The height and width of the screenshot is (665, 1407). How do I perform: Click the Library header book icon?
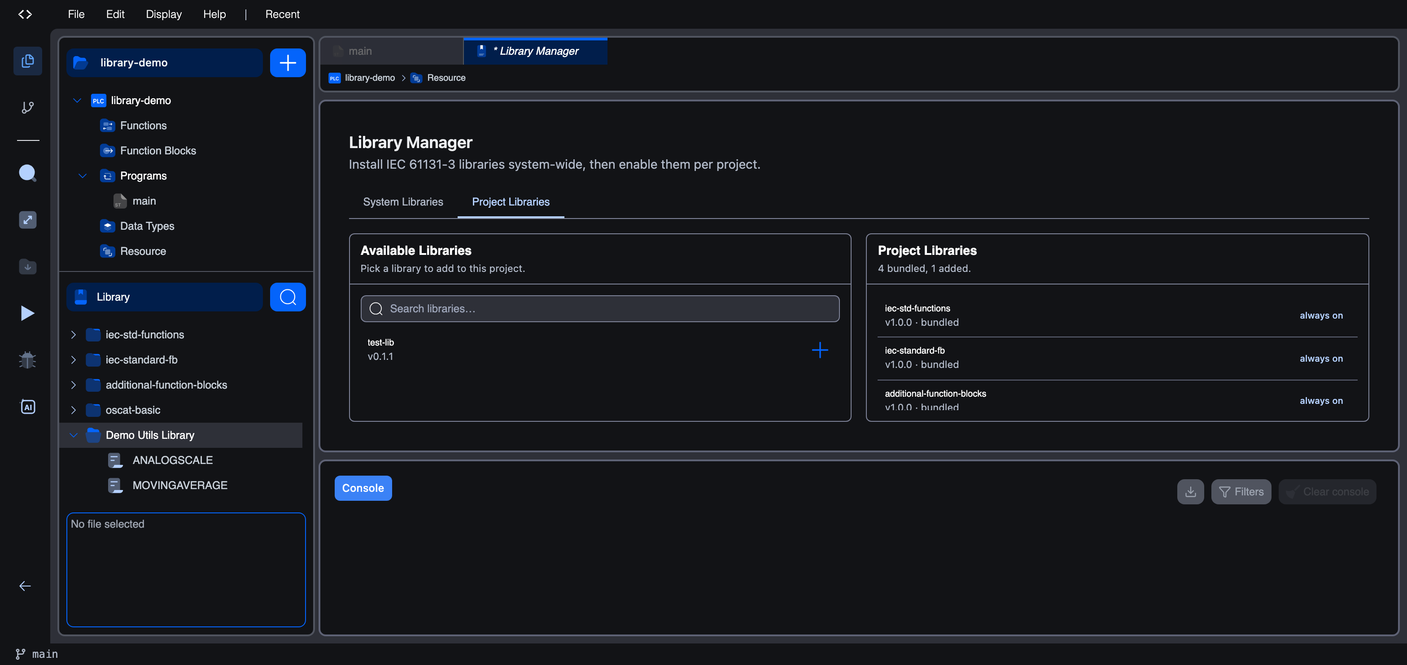pos(81,297)
